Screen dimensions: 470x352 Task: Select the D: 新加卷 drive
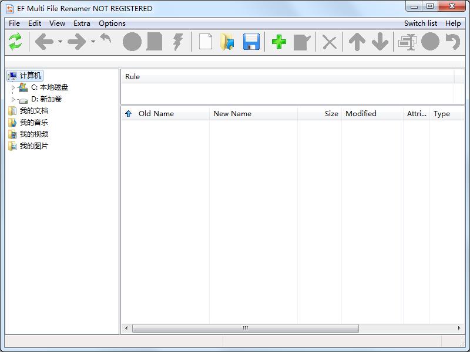46,99
